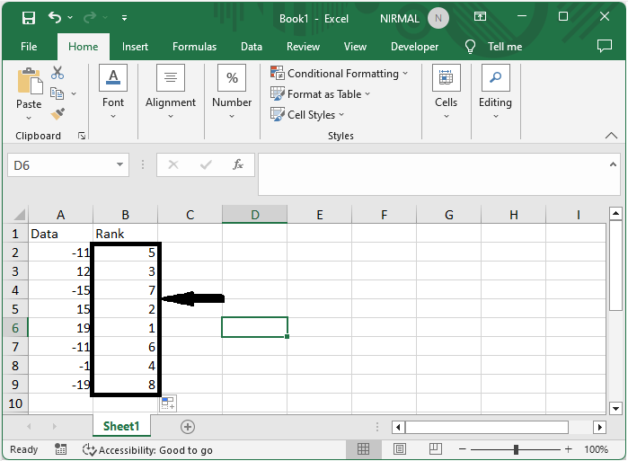Select column A header
Viewport: 628px width, 461px height.
(60, 215)
